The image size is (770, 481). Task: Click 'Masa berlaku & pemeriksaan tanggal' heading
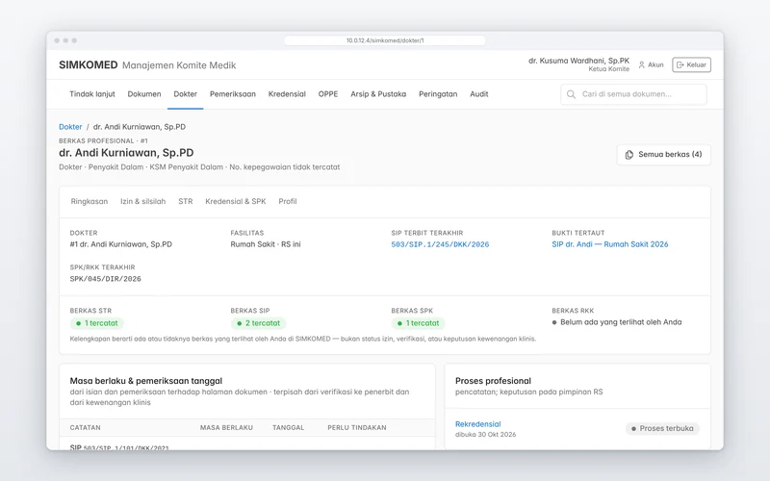(146, 381)
